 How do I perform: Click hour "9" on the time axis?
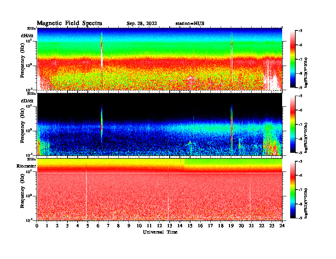pos(129,226)
